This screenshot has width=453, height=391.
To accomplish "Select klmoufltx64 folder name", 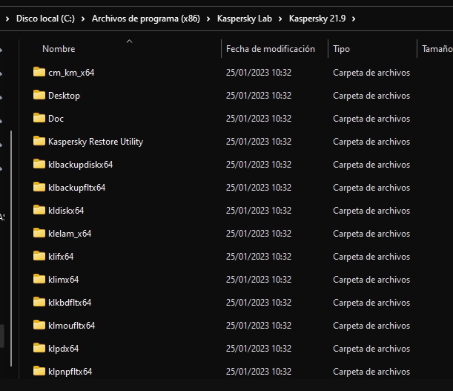I will (71, 326).
